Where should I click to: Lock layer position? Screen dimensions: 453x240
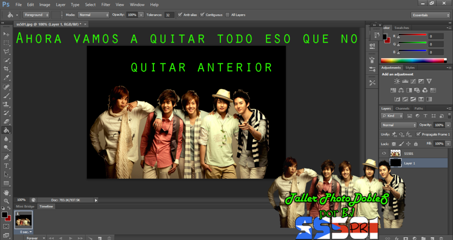tap(408, 144)
